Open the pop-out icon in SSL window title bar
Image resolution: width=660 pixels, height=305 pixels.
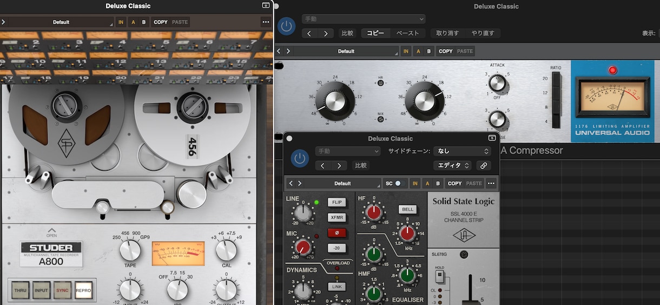tap(492, 138)
